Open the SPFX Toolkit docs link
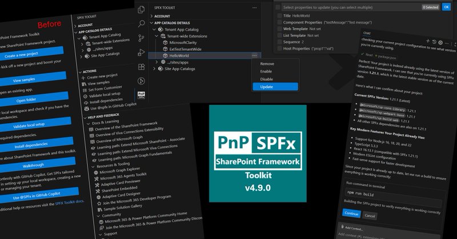457x239 pixels. click(x=69, y=202)
